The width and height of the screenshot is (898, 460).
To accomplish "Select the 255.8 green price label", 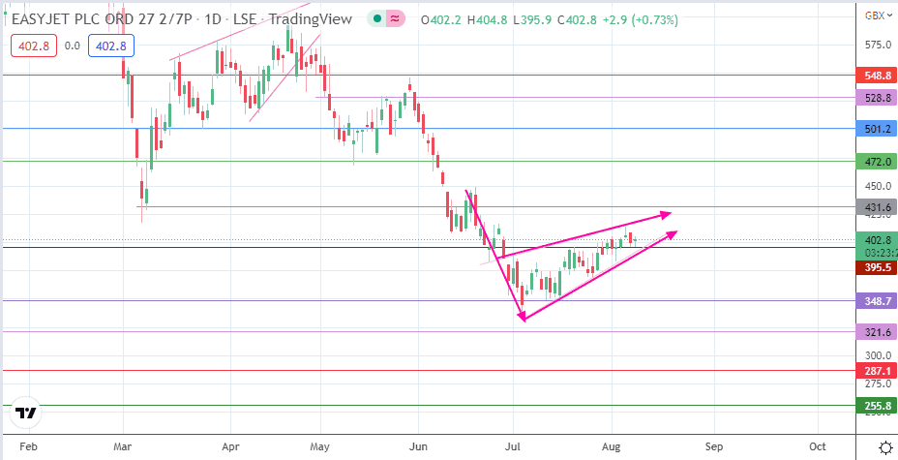I will pyautogui.click(x=875, y=406).
